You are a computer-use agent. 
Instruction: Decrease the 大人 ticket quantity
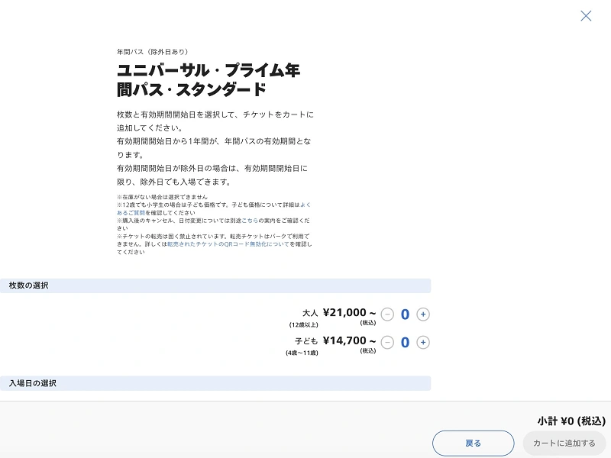387,314
